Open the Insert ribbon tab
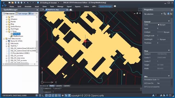The image size is (175, 98). (37, 7)
